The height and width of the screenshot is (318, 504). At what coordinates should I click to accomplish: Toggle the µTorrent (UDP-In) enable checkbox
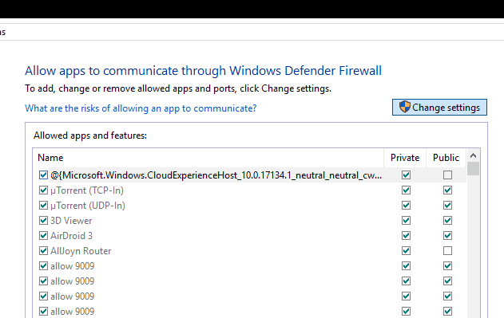43,205
